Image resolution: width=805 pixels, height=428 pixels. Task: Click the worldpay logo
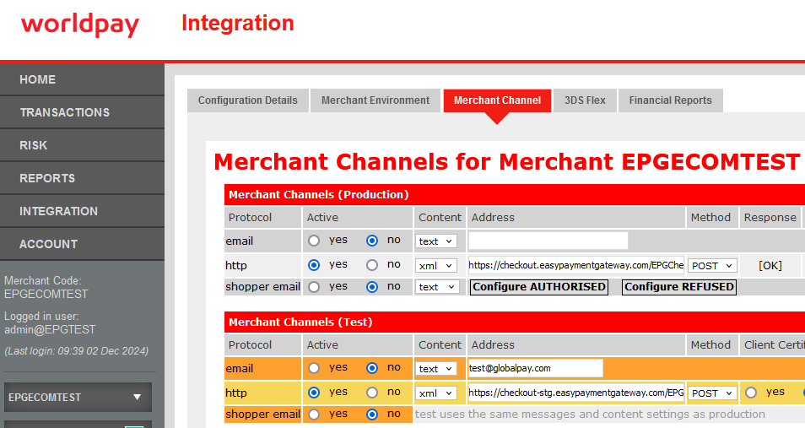[x=80, y=24]
